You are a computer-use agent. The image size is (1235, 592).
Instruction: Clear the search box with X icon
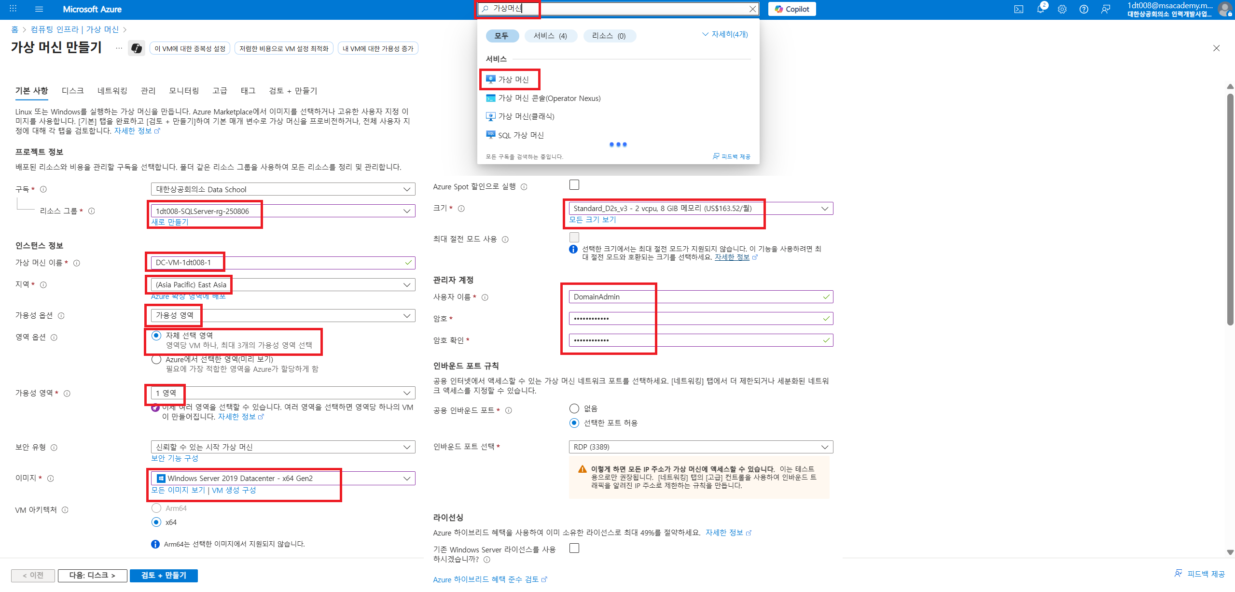click(752, 9)
